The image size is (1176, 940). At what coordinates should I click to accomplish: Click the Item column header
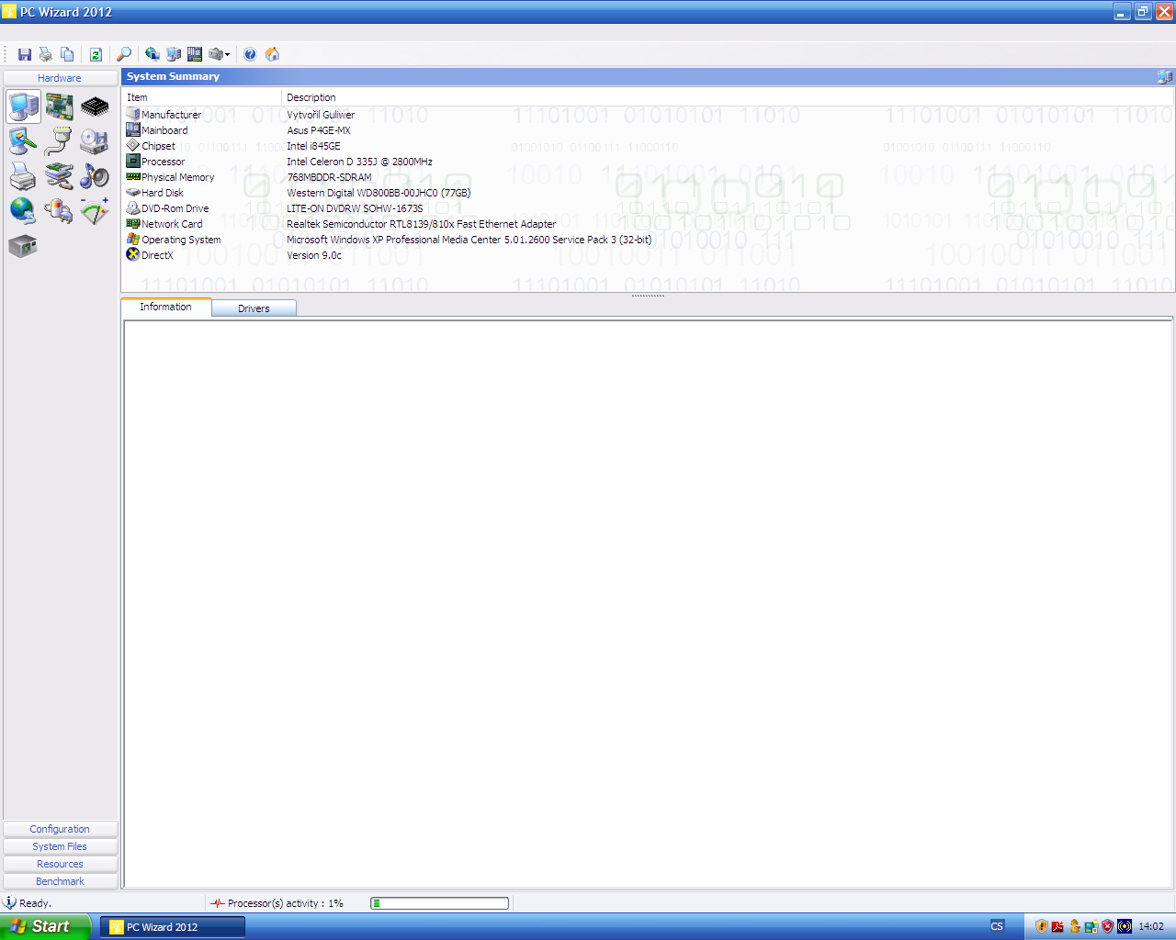tap(202, 97)
